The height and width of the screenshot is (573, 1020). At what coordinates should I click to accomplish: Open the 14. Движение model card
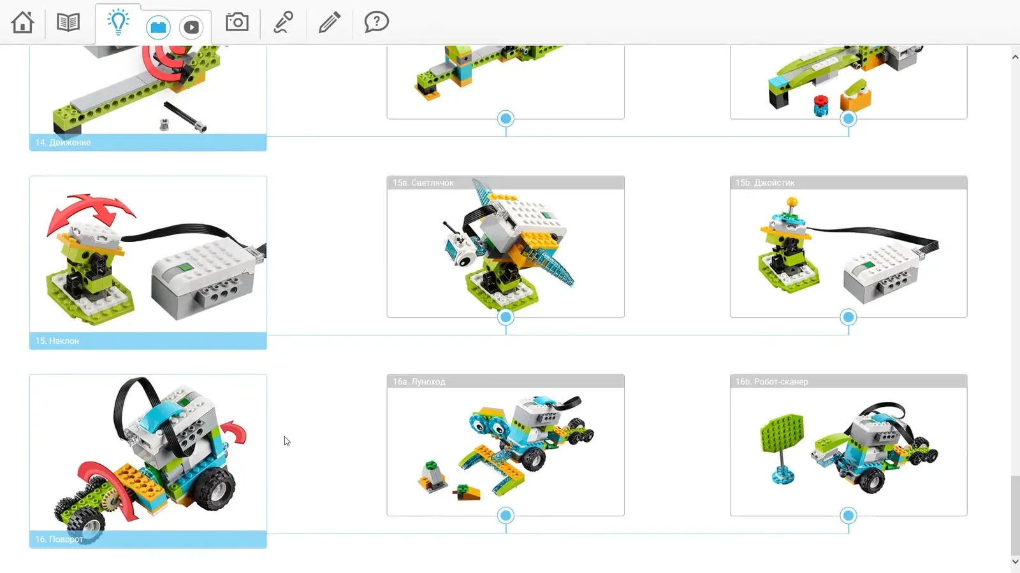point(148,97)
